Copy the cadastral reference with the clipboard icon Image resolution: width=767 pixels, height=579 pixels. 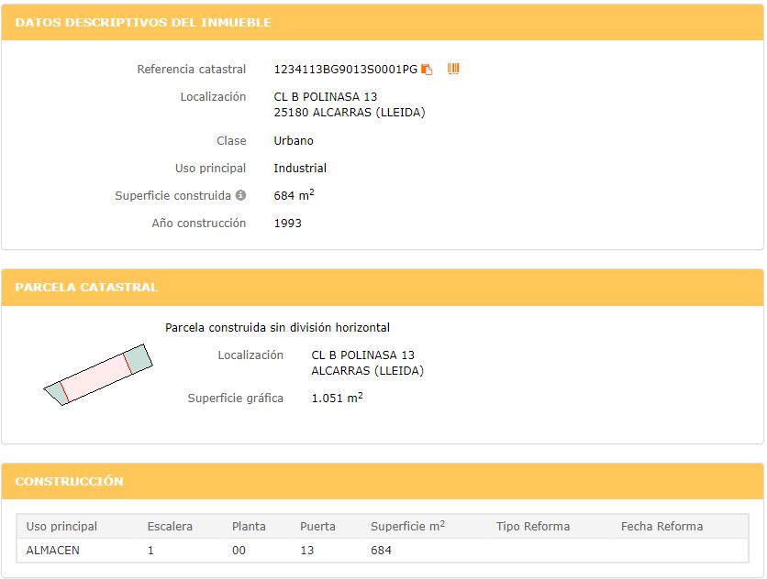pyautogui.click(x=427, y=70)
